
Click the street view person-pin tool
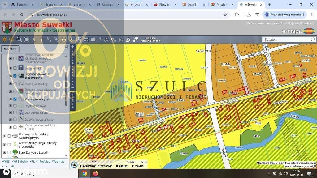pyautogui.click(x=71, y=40)
